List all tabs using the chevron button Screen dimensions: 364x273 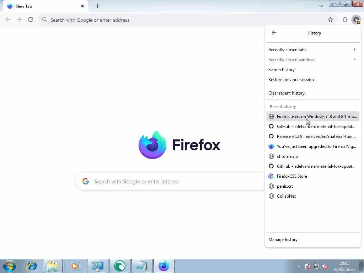(x=321, y=6)
